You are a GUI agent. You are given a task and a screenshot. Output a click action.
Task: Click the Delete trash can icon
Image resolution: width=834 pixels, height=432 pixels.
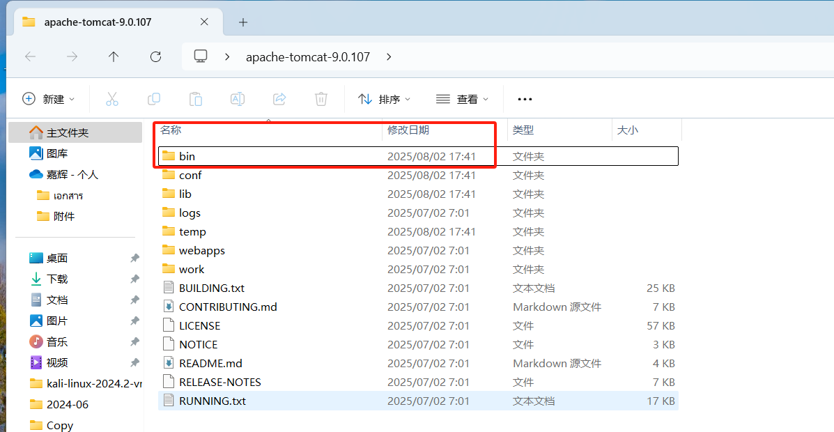[321, 99]
